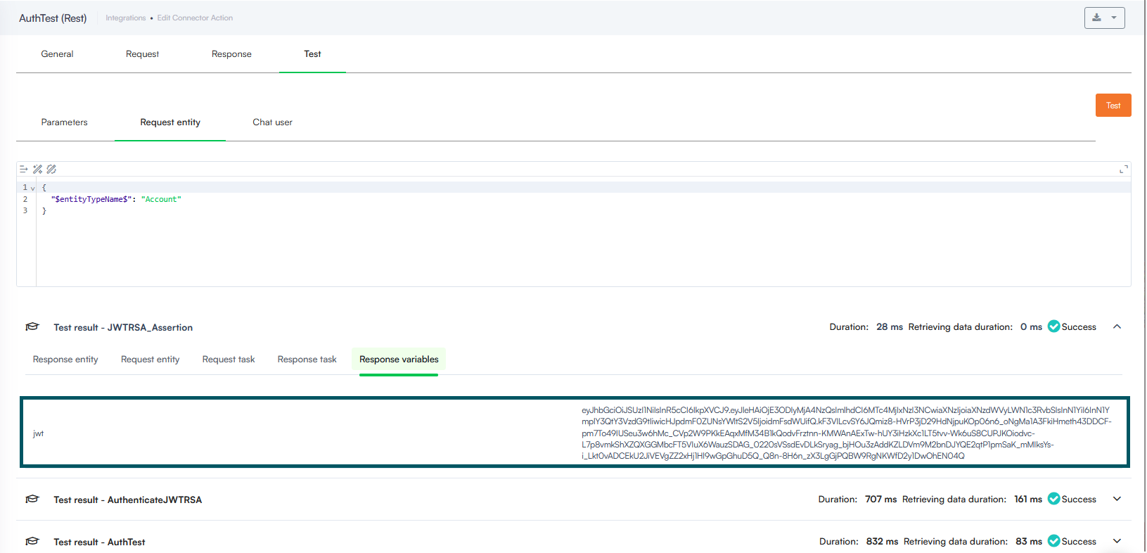Click line number 3 in the editor gutter
Image resolution: width=1147 pixels, height=553 pixels.
25,210
